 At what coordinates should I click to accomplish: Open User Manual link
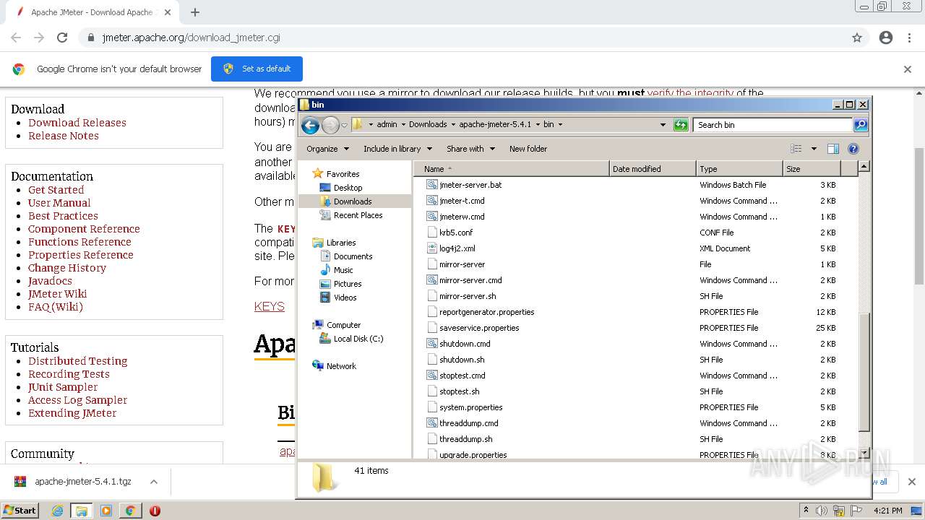point(59,203)
